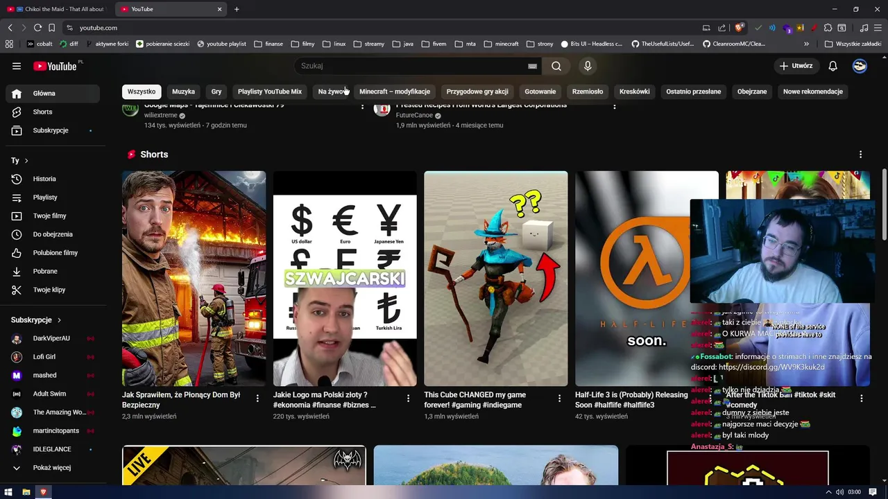The height and width of the screenshot is (499, 888).
Task: Open Playlisty in the sidebar
Action: point(53,198)
